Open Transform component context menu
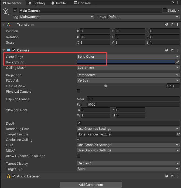The height and width of the screenshot is (188, 181). tap(177, 24)
